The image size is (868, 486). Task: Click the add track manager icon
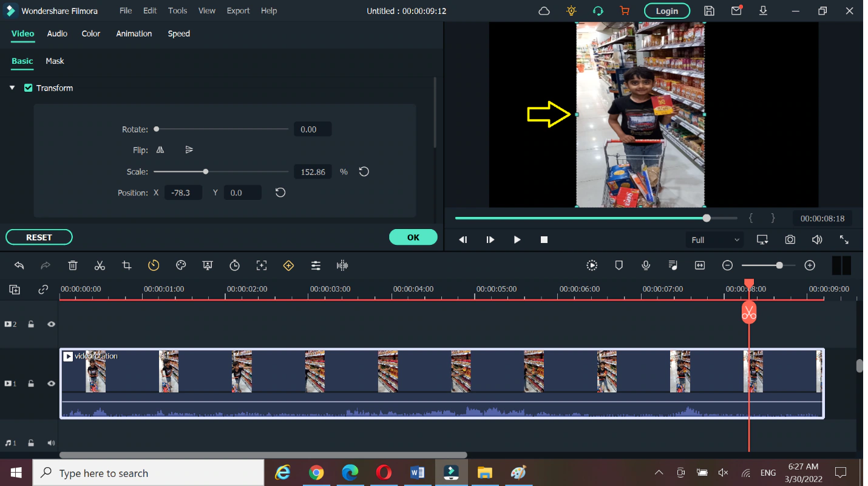point(15,290)
